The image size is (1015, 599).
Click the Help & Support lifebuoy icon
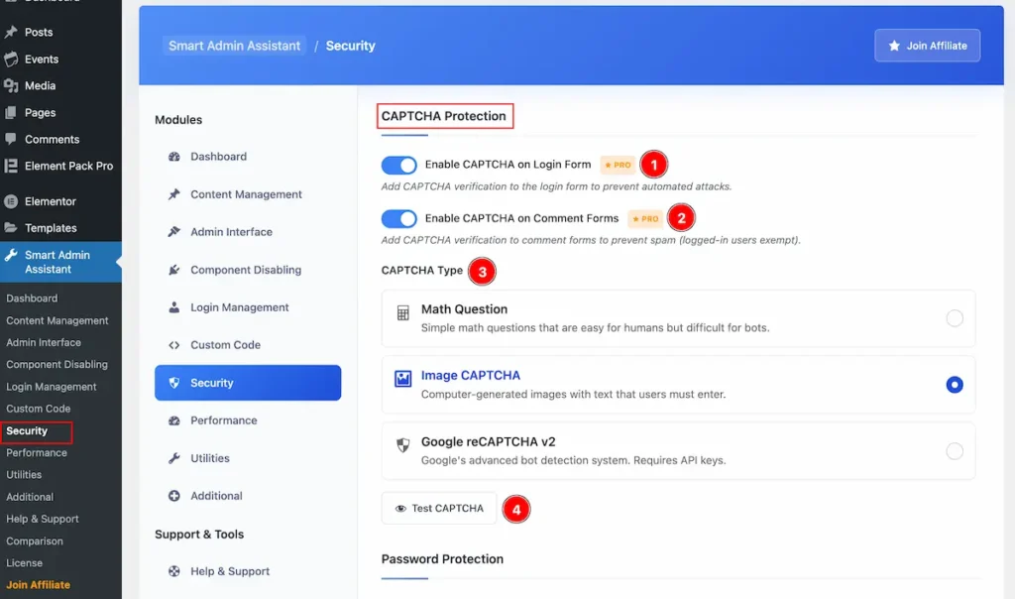coord(174,571)
